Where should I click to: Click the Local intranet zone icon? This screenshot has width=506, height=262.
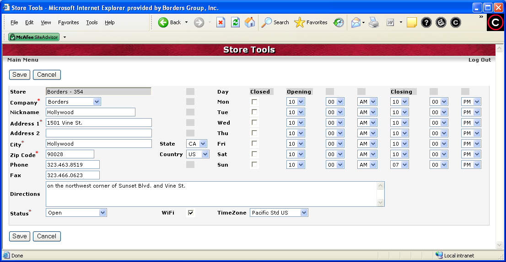pos(439,255)
